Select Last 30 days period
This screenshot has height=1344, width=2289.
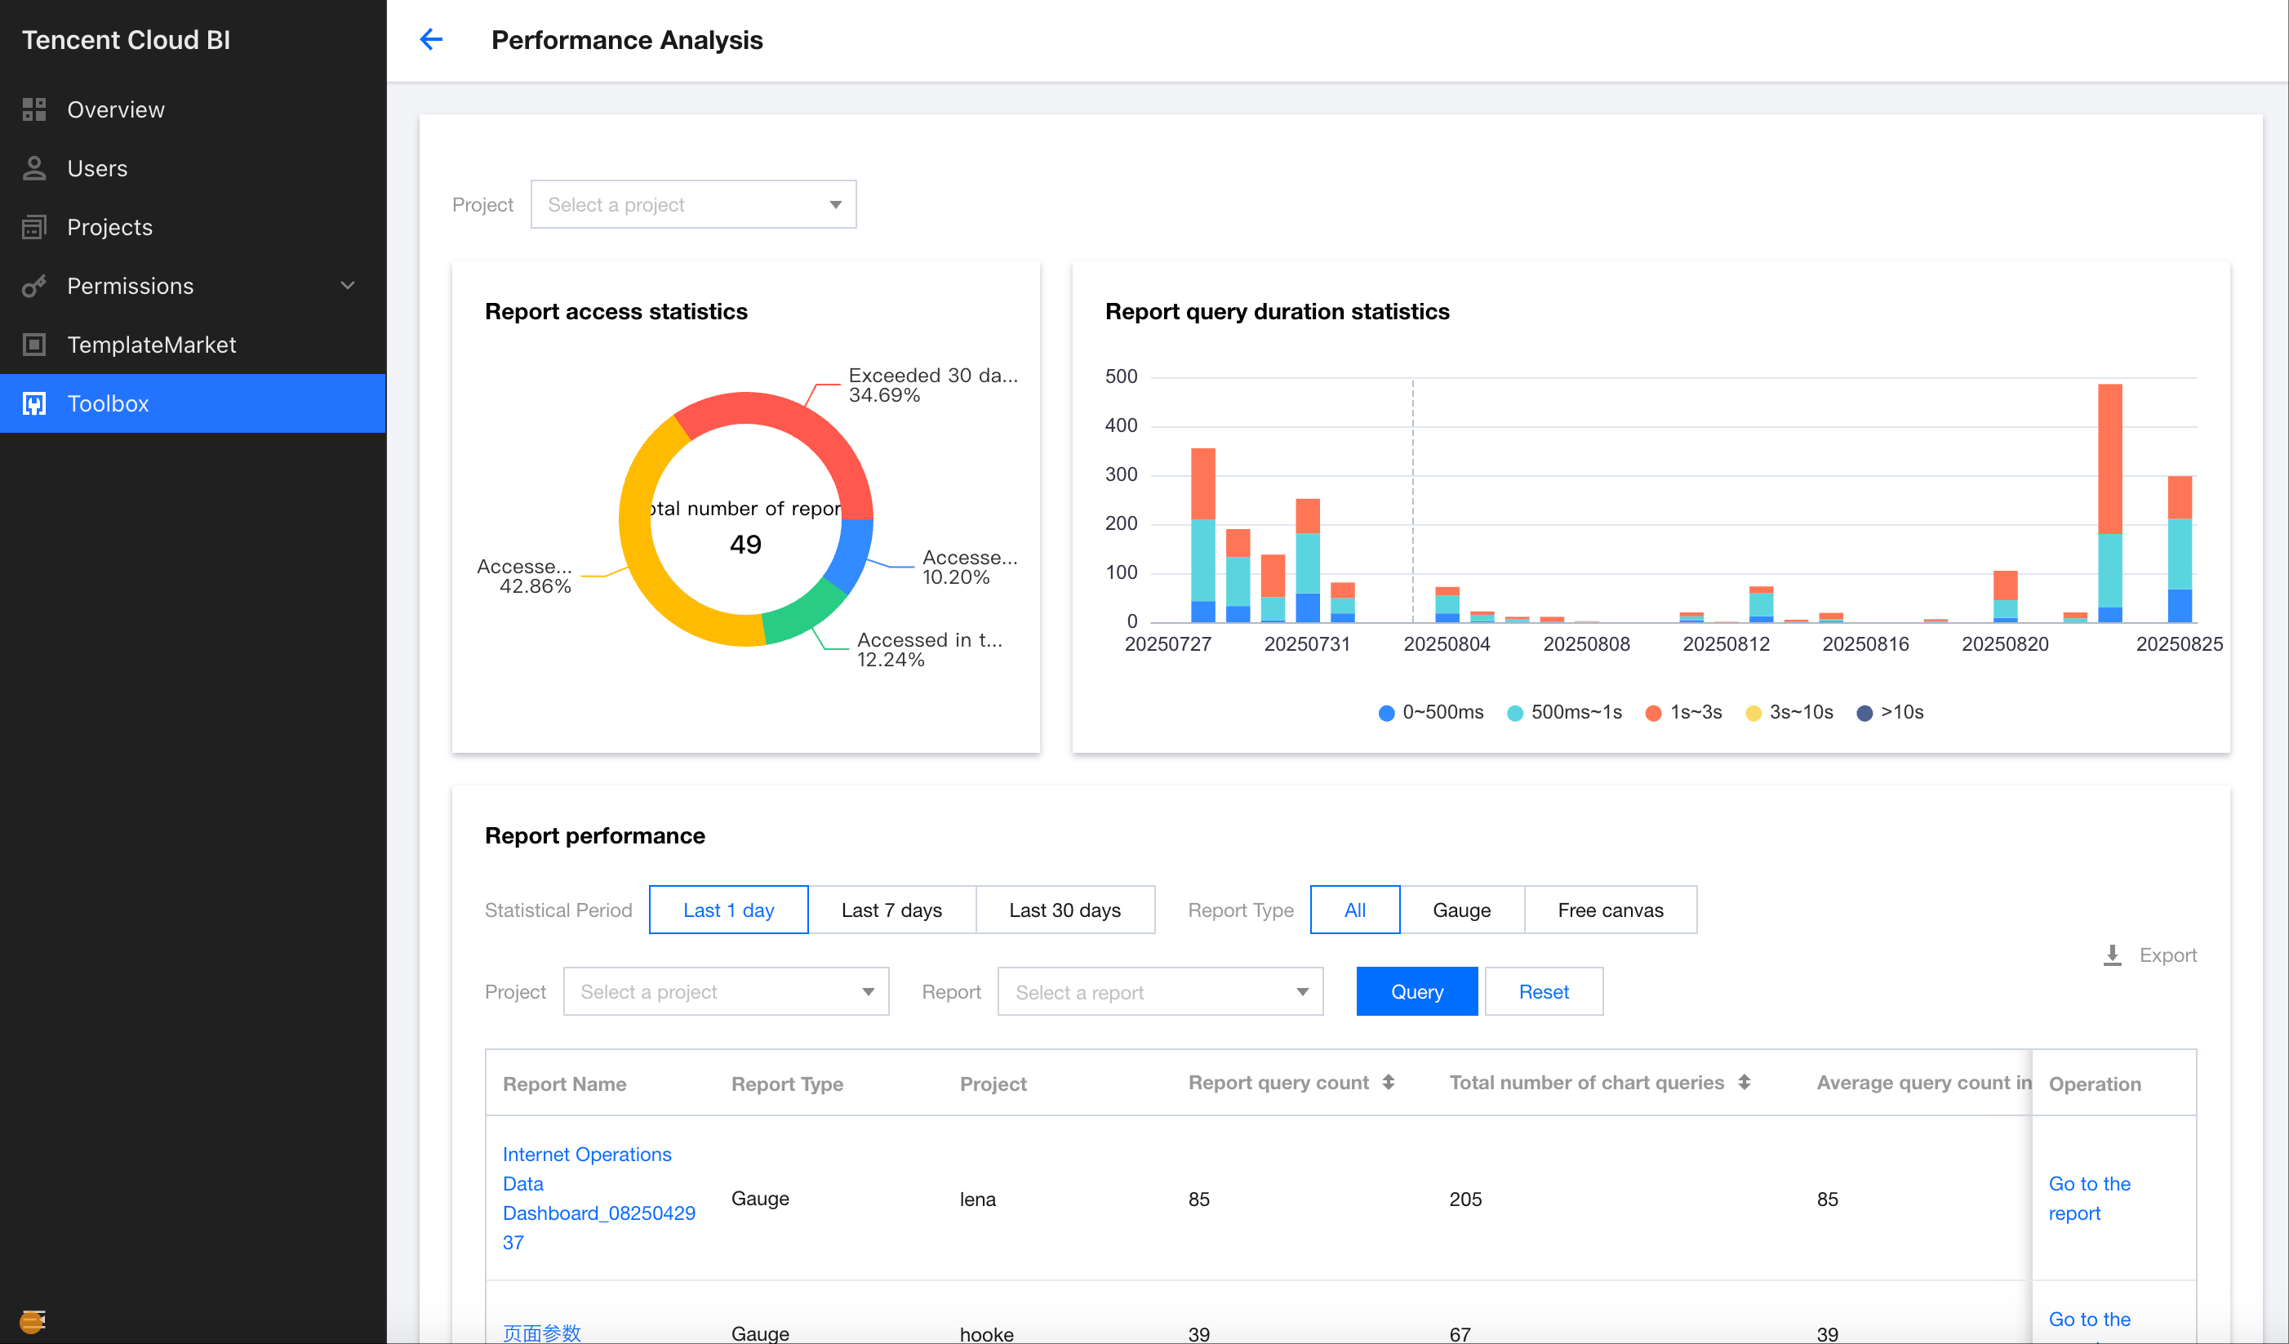pos(1064,910)
